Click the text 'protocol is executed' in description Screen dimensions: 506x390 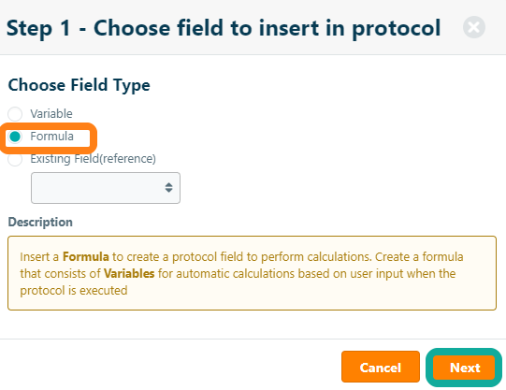coord(74,291)
